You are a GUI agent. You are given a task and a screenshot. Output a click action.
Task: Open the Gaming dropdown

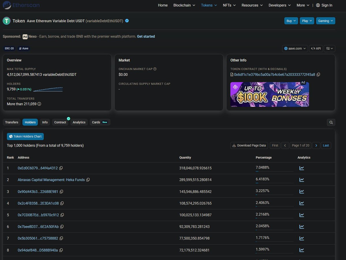coord(326,21)
